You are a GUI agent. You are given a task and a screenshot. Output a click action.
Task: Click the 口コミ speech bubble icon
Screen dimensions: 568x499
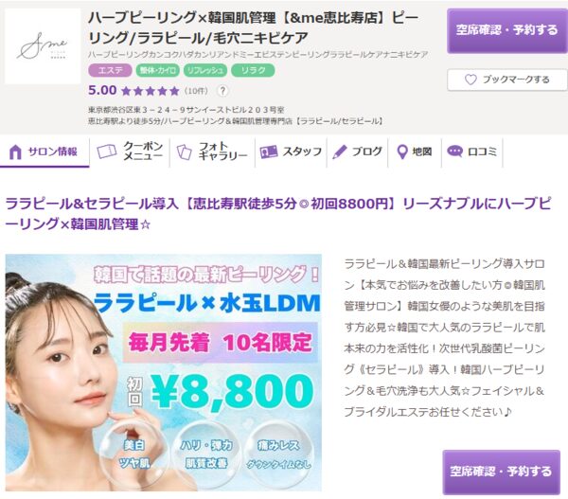(x=454, y=151)
